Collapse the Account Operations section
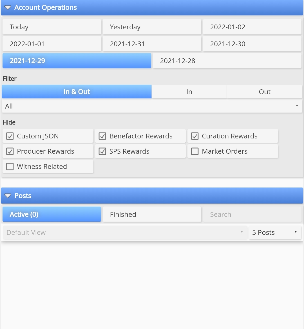This screenshot has height=329, width=304. (x=152, y=8)
